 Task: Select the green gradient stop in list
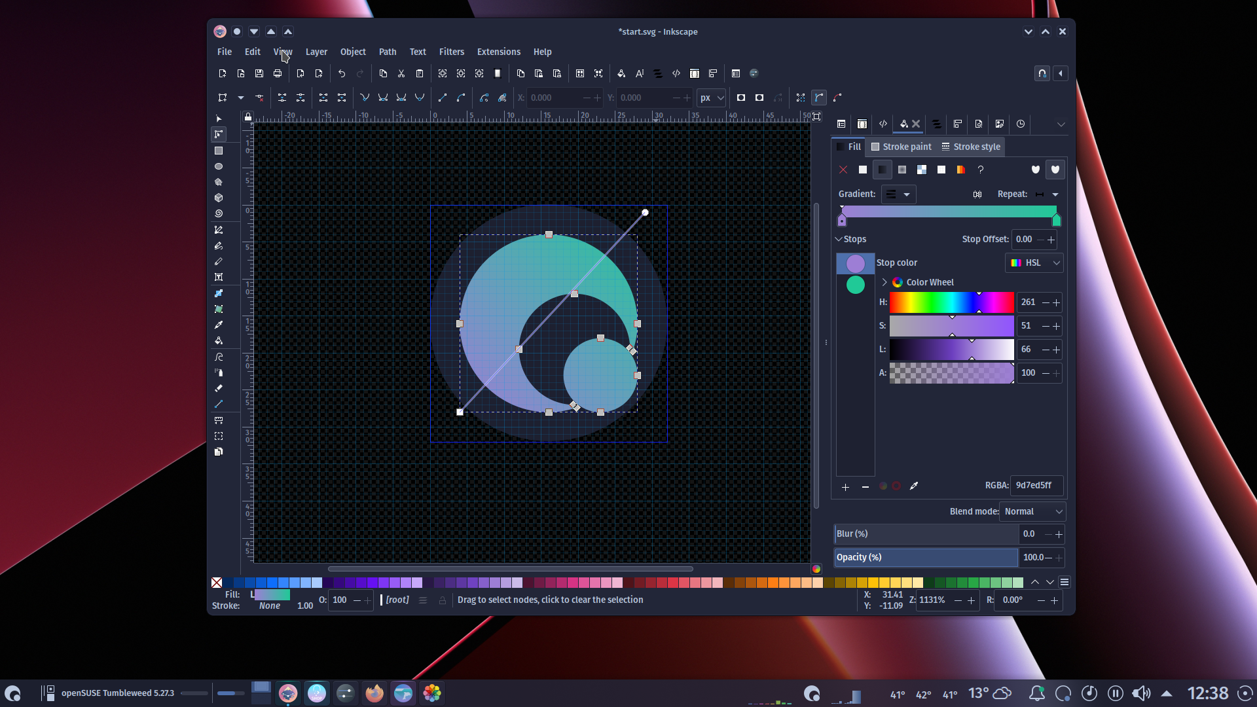click(856, 285)
